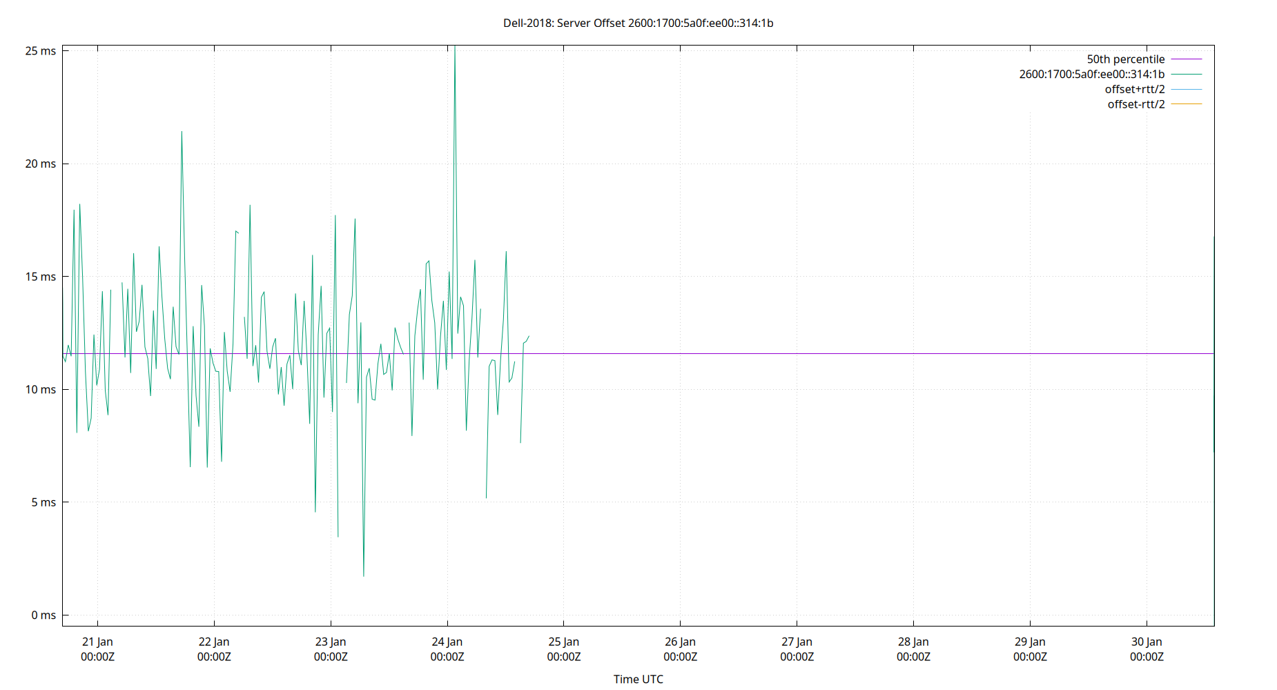Select the '26 Jan 00:00Z' tick label
Image resolution: width=1277 pixels, height=690 pixels.
681,649
